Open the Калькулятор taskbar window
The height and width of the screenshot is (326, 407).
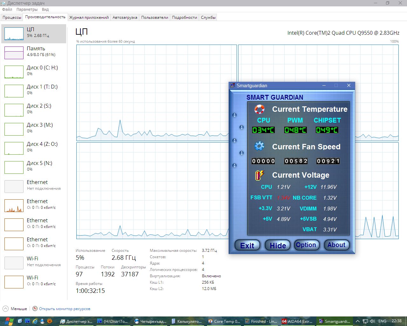(x=187, y=321)
